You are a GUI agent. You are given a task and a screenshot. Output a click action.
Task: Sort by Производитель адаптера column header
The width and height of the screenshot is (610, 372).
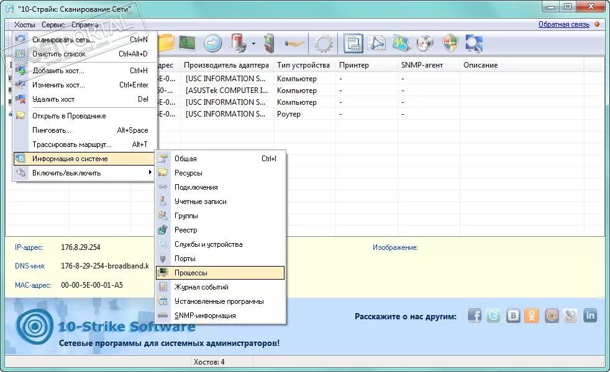227,65
